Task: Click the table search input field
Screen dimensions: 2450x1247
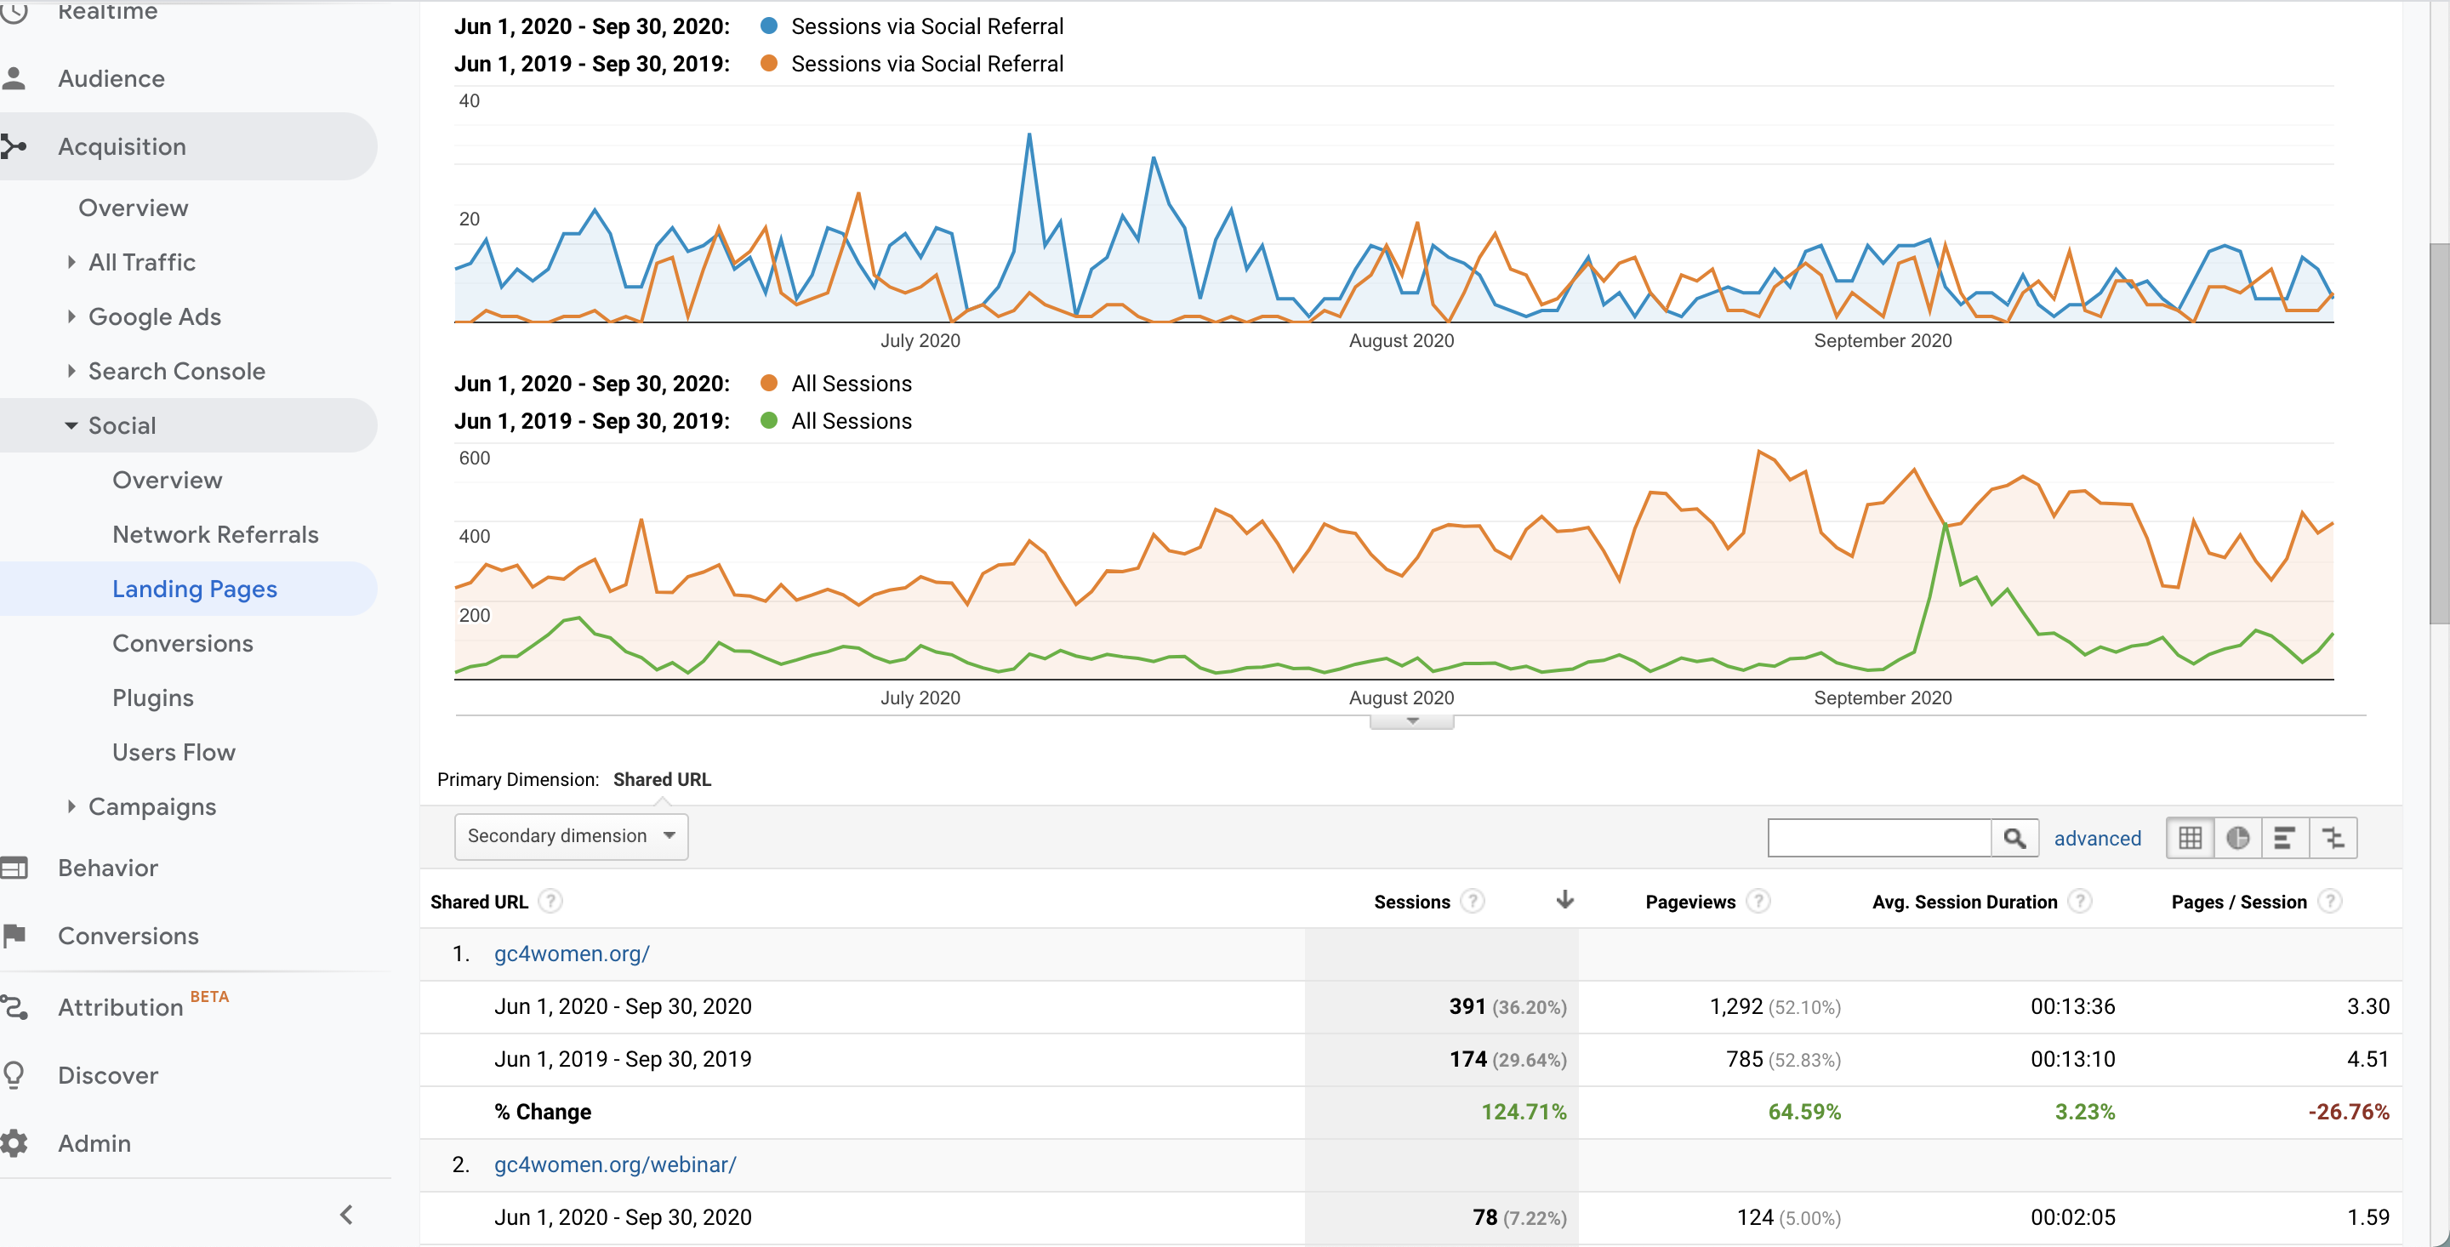Action: pos(1879,838)
